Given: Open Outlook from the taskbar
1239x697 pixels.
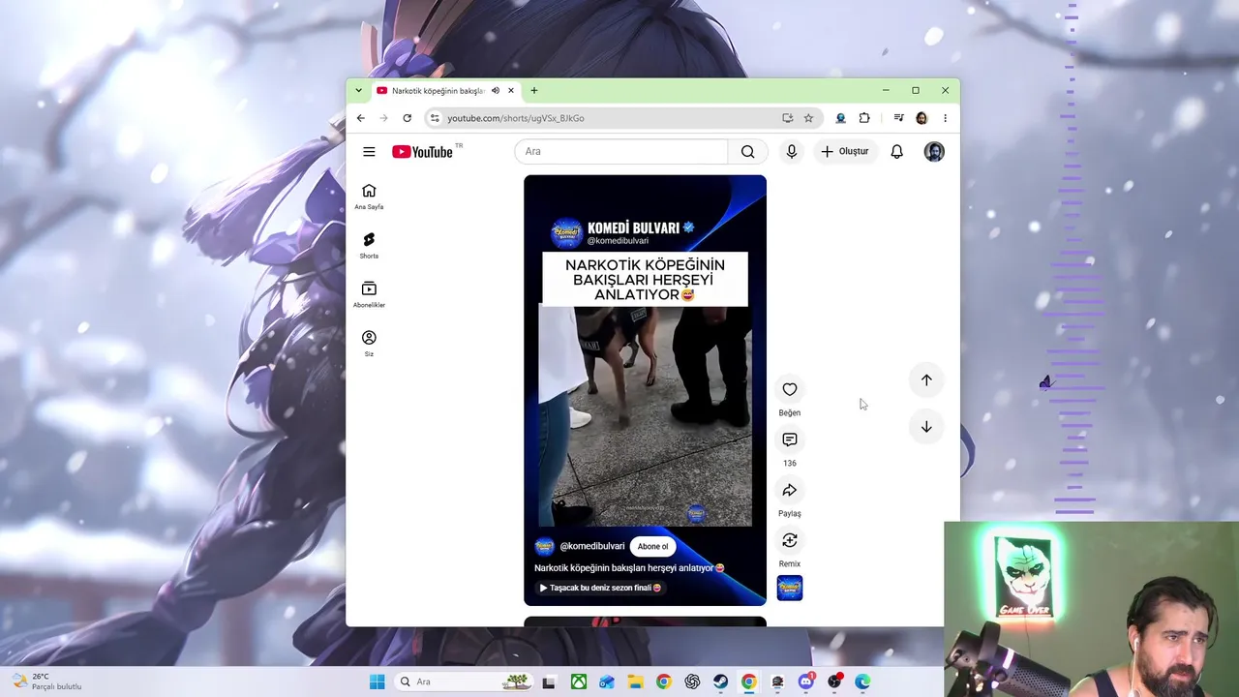Looking at the screenshot, I should [x=606, y=682].
